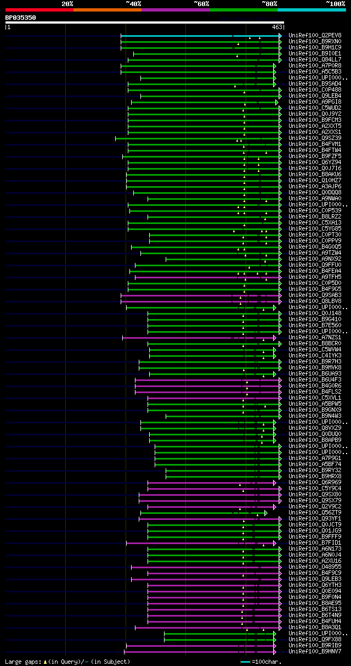Click hit label UniRef100_B9HNV7
Screen dimensions: 351x666
[x=315, y=652]
